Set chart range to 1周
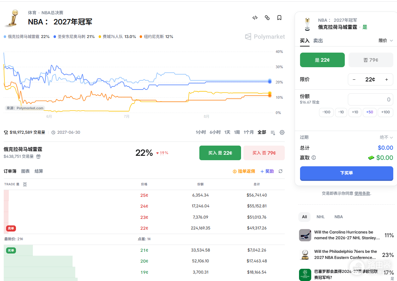This screenshot has height=281, width=397. (237, 132)
